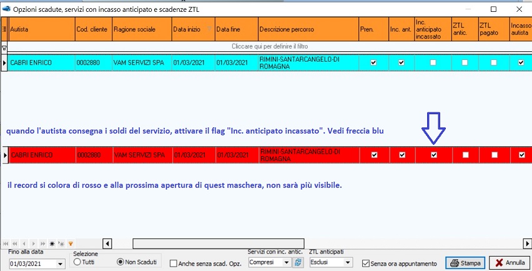Click the scrollbar right arrow
This screenshot has height=271, width=532.
pyautogui.click(x=527, y=244)
